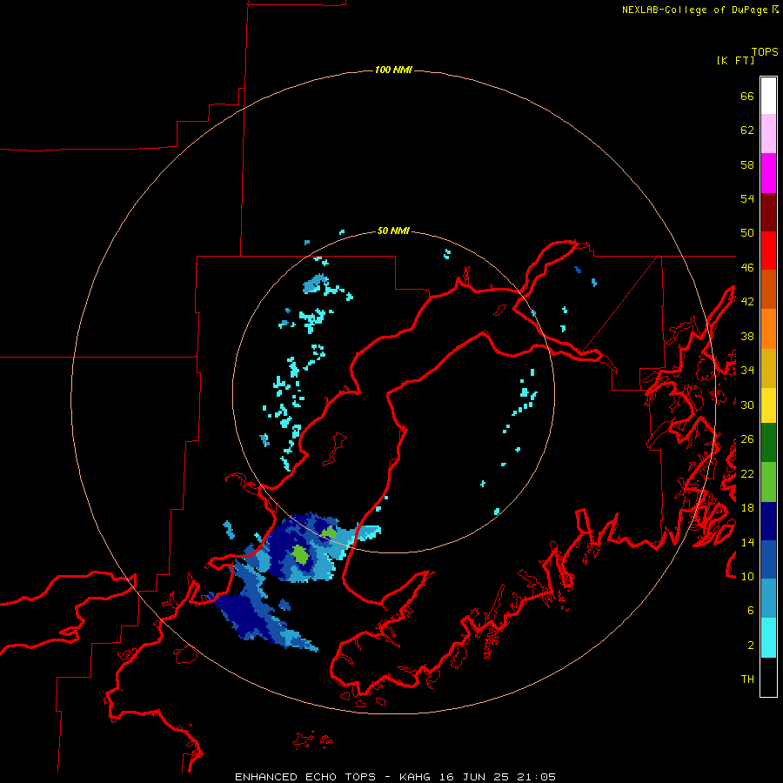Click the 50 legend value

pos(747,233)
